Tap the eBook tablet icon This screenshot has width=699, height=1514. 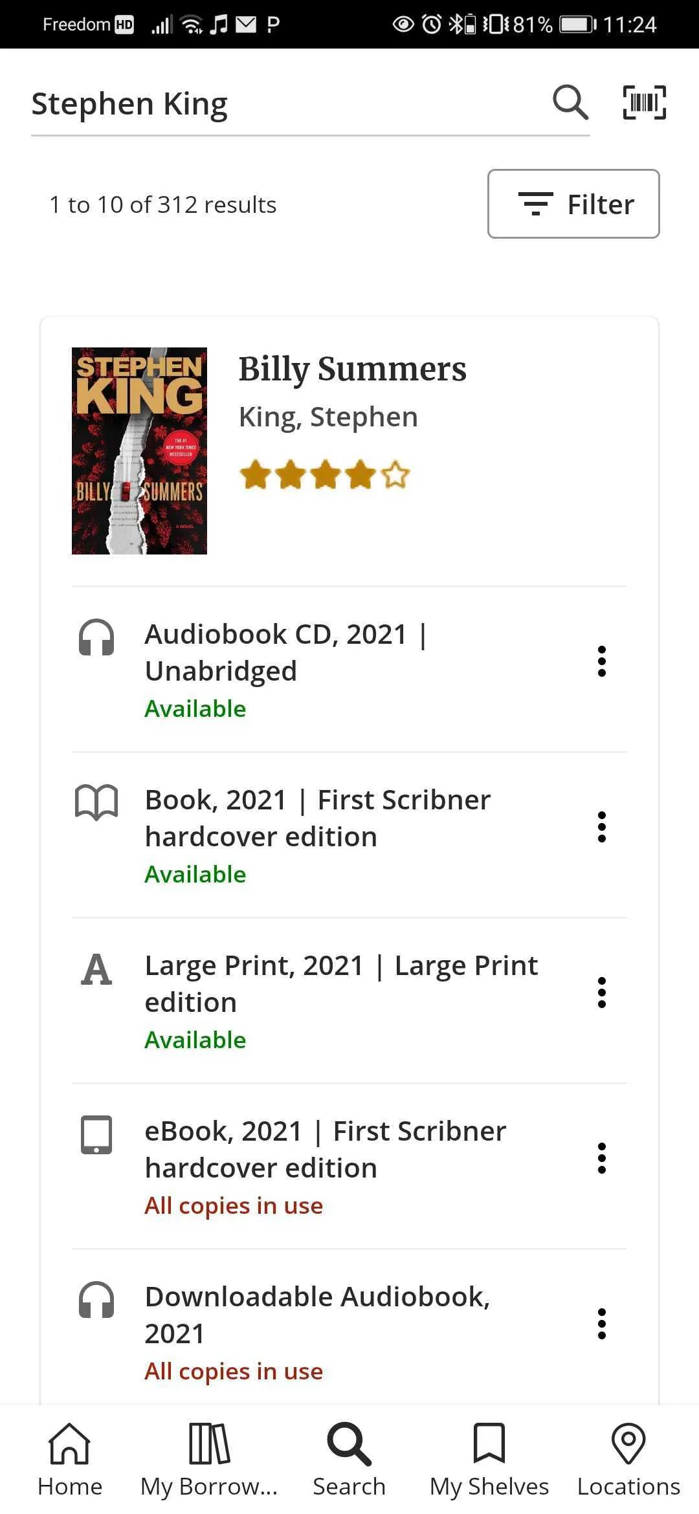(x=96, y=1135)
